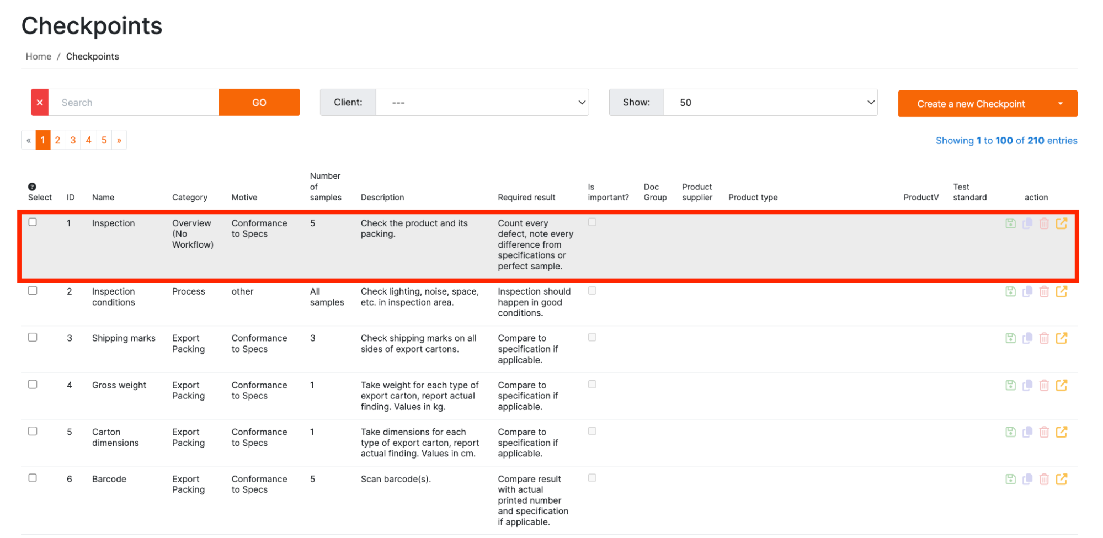Toggle Is important checkbox for Gross weight
Screen dimensions: 1103x538
[x=592, y=384]
